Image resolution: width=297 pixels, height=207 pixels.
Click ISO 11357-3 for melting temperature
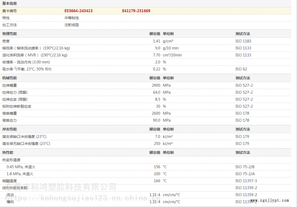246,181
